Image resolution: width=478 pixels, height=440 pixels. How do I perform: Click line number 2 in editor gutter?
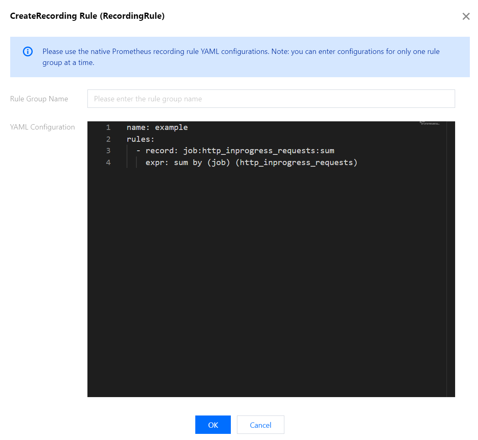point(108,139)
